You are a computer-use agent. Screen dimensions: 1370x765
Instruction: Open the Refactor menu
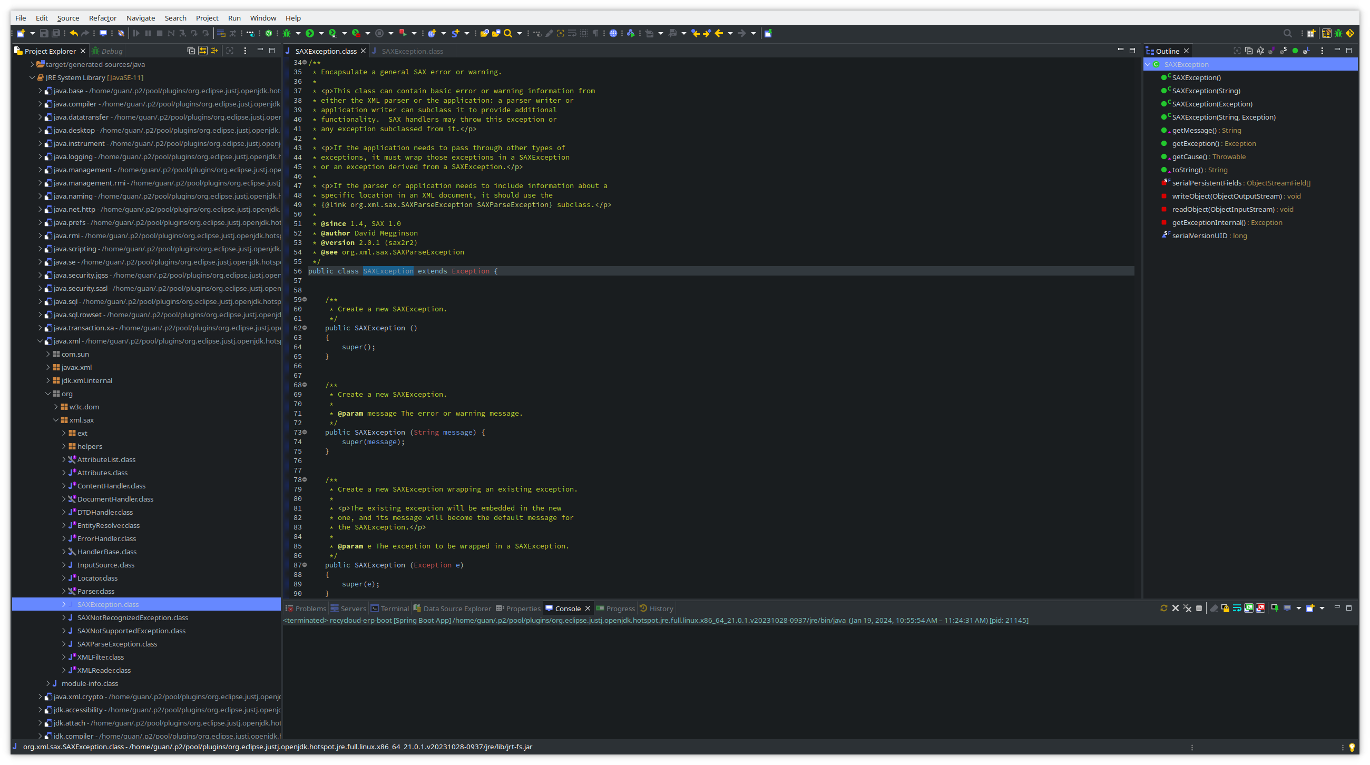pyautogui.click(x=102, y=18)
